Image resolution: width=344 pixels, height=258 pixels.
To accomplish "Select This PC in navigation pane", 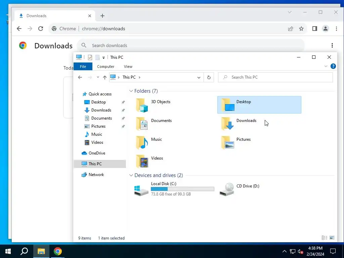I will click(100, 164).
